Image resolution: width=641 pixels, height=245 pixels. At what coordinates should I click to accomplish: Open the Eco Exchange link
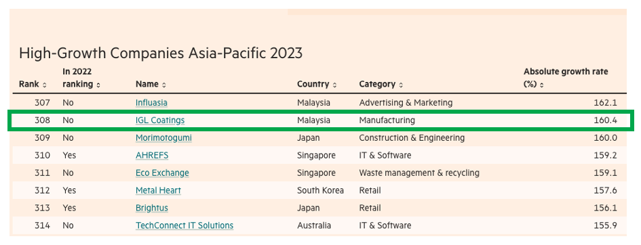coord(162,173)
